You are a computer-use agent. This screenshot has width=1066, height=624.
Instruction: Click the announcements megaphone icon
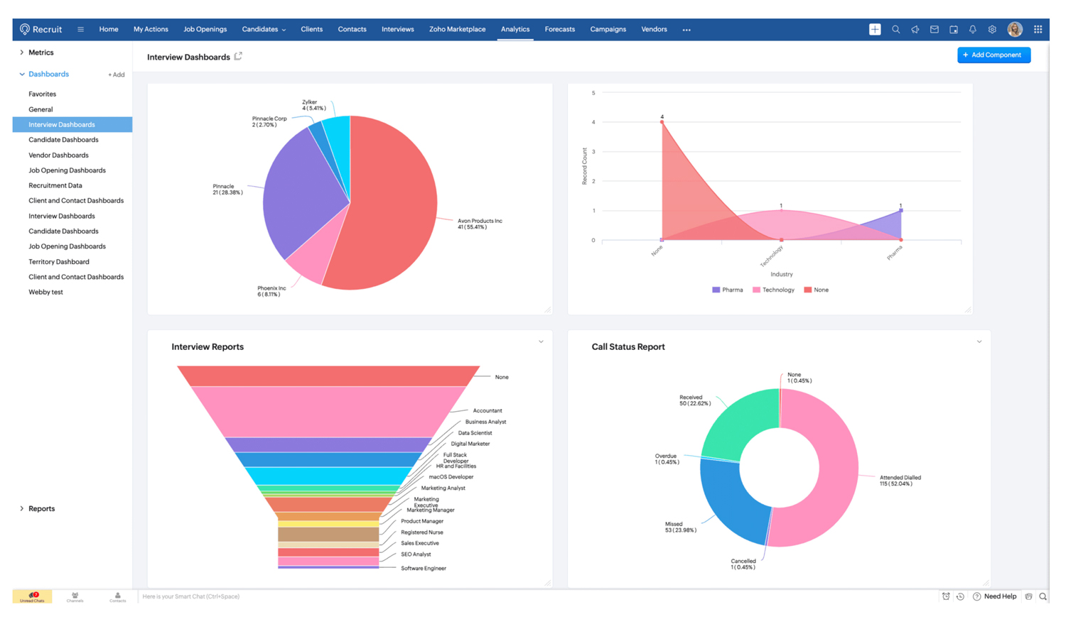point(915,29)
